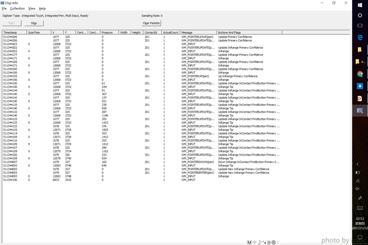This screenshot has width=368, height=245.
Task: Select the WM_POINTERUP(pen) message row
Action: tap(142, 76)
